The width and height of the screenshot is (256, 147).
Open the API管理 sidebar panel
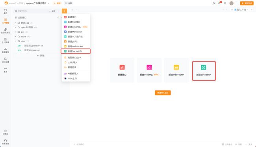pos(6,21)
